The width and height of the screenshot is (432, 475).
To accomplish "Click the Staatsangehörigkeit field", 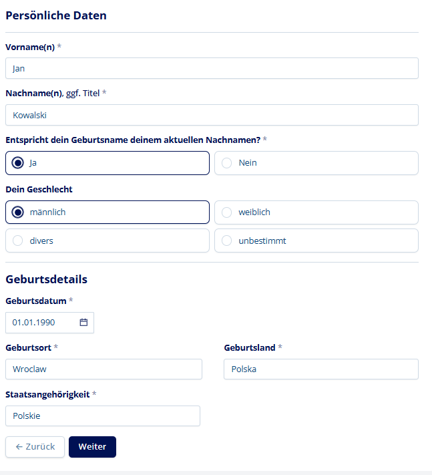I will [103, 416].
